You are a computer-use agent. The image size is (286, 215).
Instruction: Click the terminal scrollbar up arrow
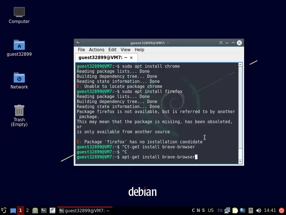[x=240, y=65]
